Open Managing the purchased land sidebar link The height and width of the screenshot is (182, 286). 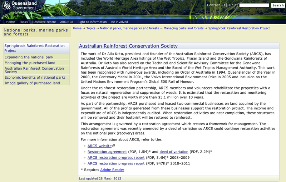point(30,63)
